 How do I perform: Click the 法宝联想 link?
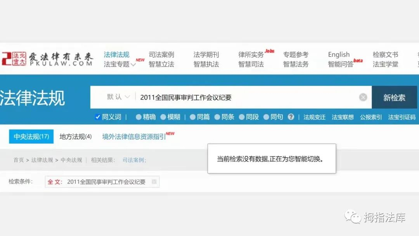pos(342,116)
